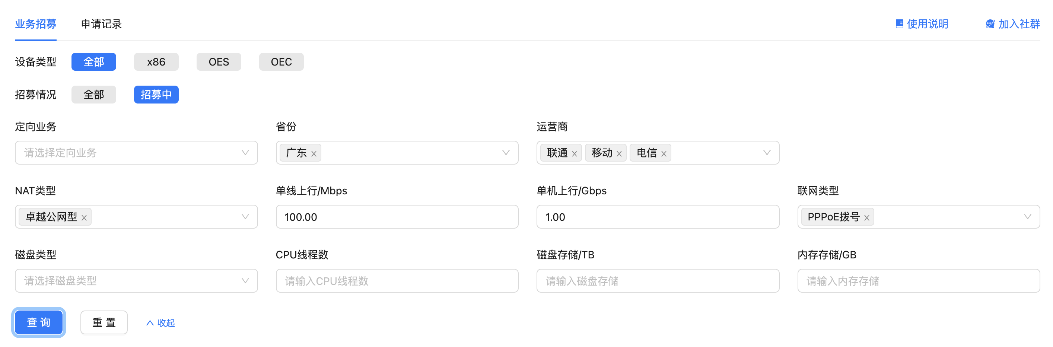
Task: Click the 加入社群 chat icon
Action: point(990,24)
